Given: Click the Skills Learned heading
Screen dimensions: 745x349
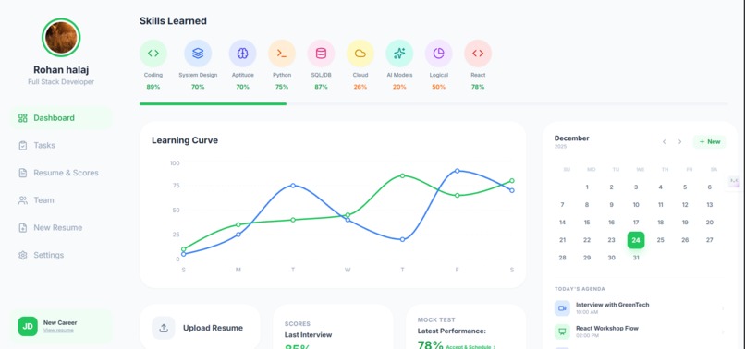Looking at the screenshot, I should tap(173, 21).
